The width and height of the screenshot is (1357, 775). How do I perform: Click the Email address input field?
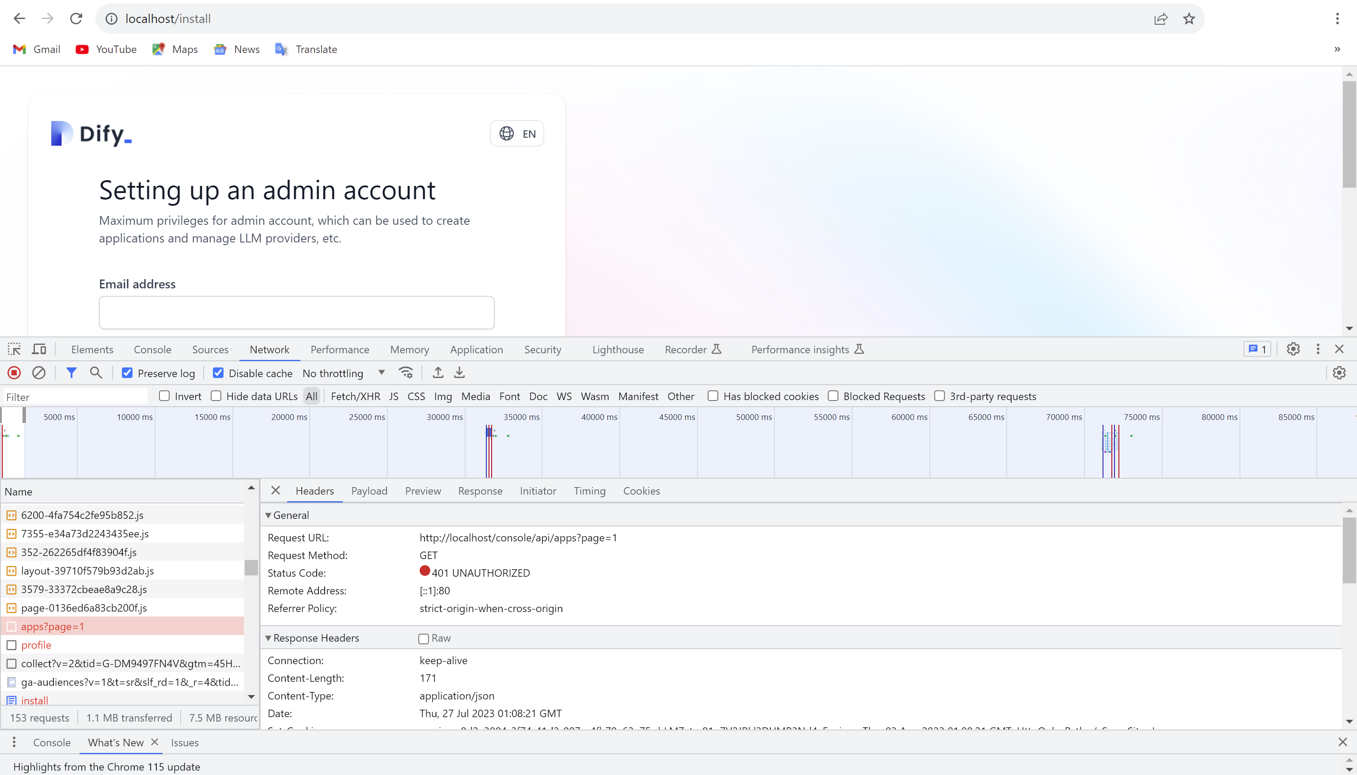296,313
